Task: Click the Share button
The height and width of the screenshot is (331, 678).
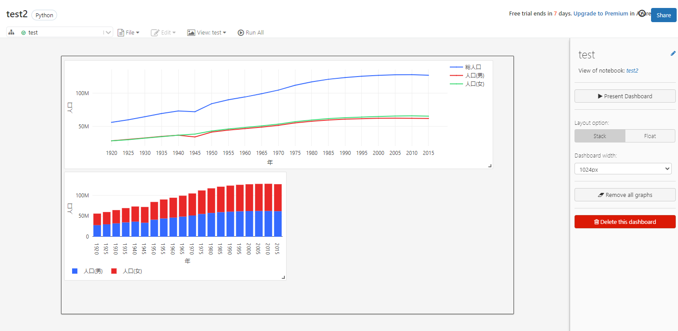Action: pos(663,15)
